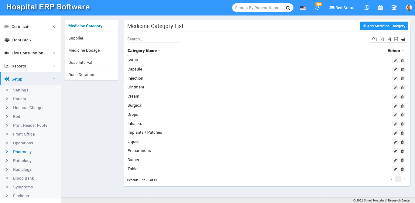Delete the Capsule category
The width and height of the screenshot is (415, 203).
[402, 70]
